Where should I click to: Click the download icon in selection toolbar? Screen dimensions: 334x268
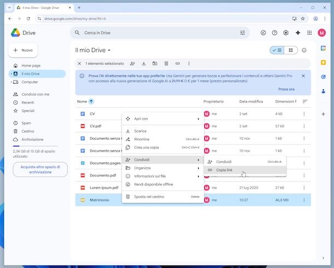point(143,64)
